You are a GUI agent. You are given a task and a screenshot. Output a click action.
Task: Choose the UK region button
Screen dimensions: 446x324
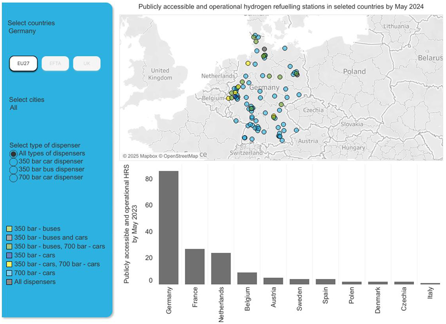click(x=87, y=64)
